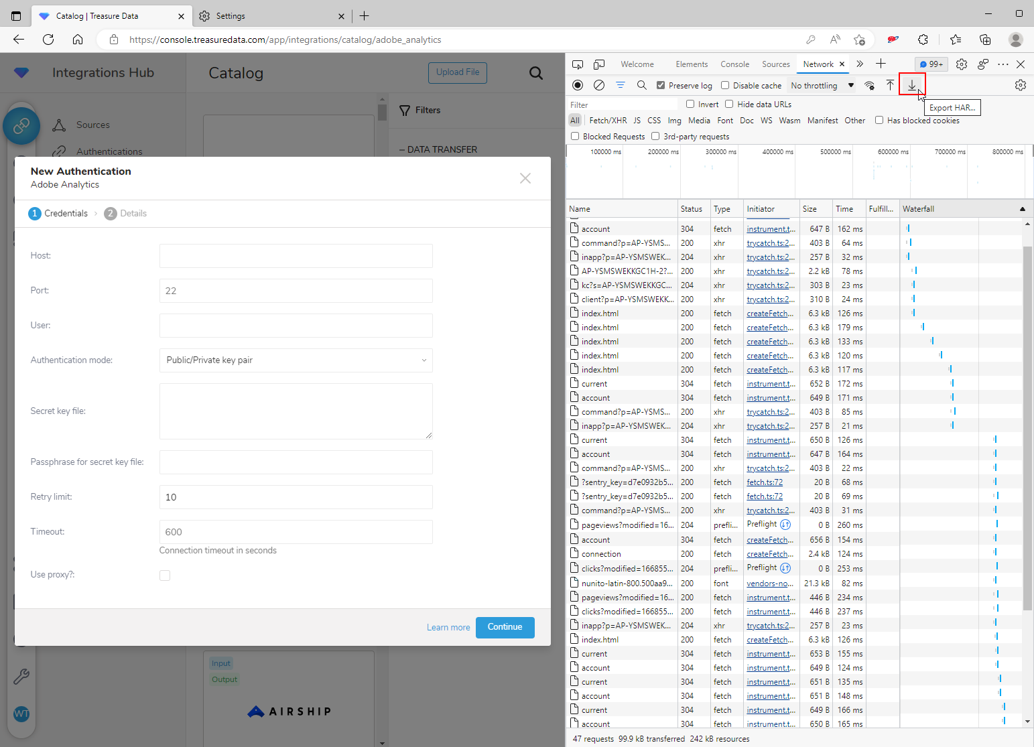
Task: Open Network settings gear icon
Action: (x=1020, y=85)
